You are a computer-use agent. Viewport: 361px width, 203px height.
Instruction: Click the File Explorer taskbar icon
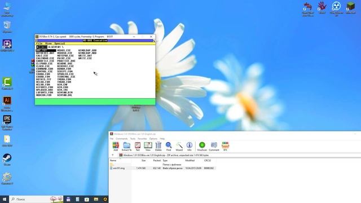pos(96,199)
